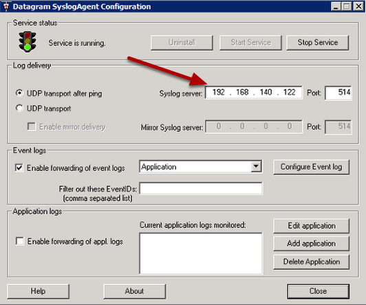366x305 pixels.
Task: Focus the Syslog server IP address field
Action: pyautogui.click(x=254, y=93)
